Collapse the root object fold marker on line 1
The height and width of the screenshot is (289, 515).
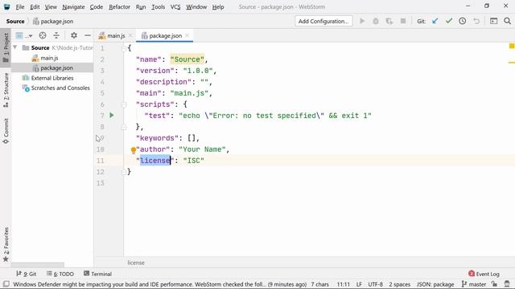(124, 48)
